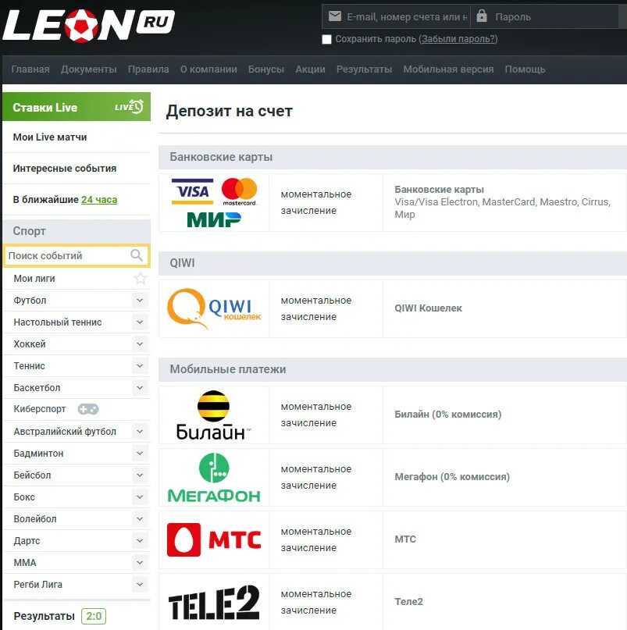Screen dimensions: 627x630
Task: Select Мегафон (0% комиссия) deposit option
Action: 393,477
